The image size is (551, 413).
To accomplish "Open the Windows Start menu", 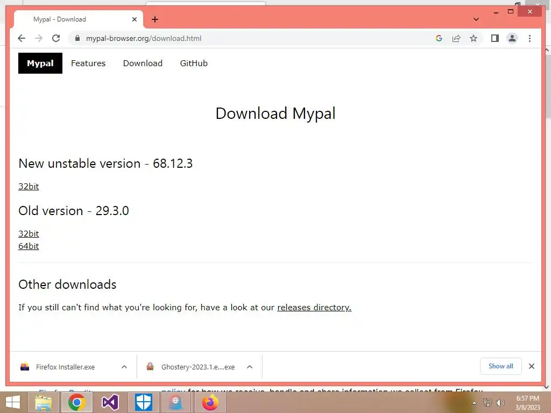I will (x=13, y=402).
